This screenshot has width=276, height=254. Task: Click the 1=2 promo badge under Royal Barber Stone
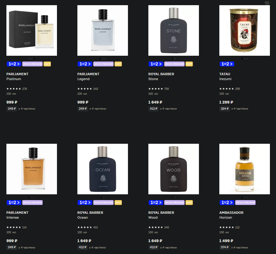point(156,64)
